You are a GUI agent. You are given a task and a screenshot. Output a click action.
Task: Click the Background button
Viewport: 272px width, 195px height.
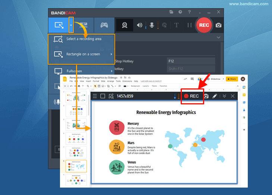tap(135, 86)
